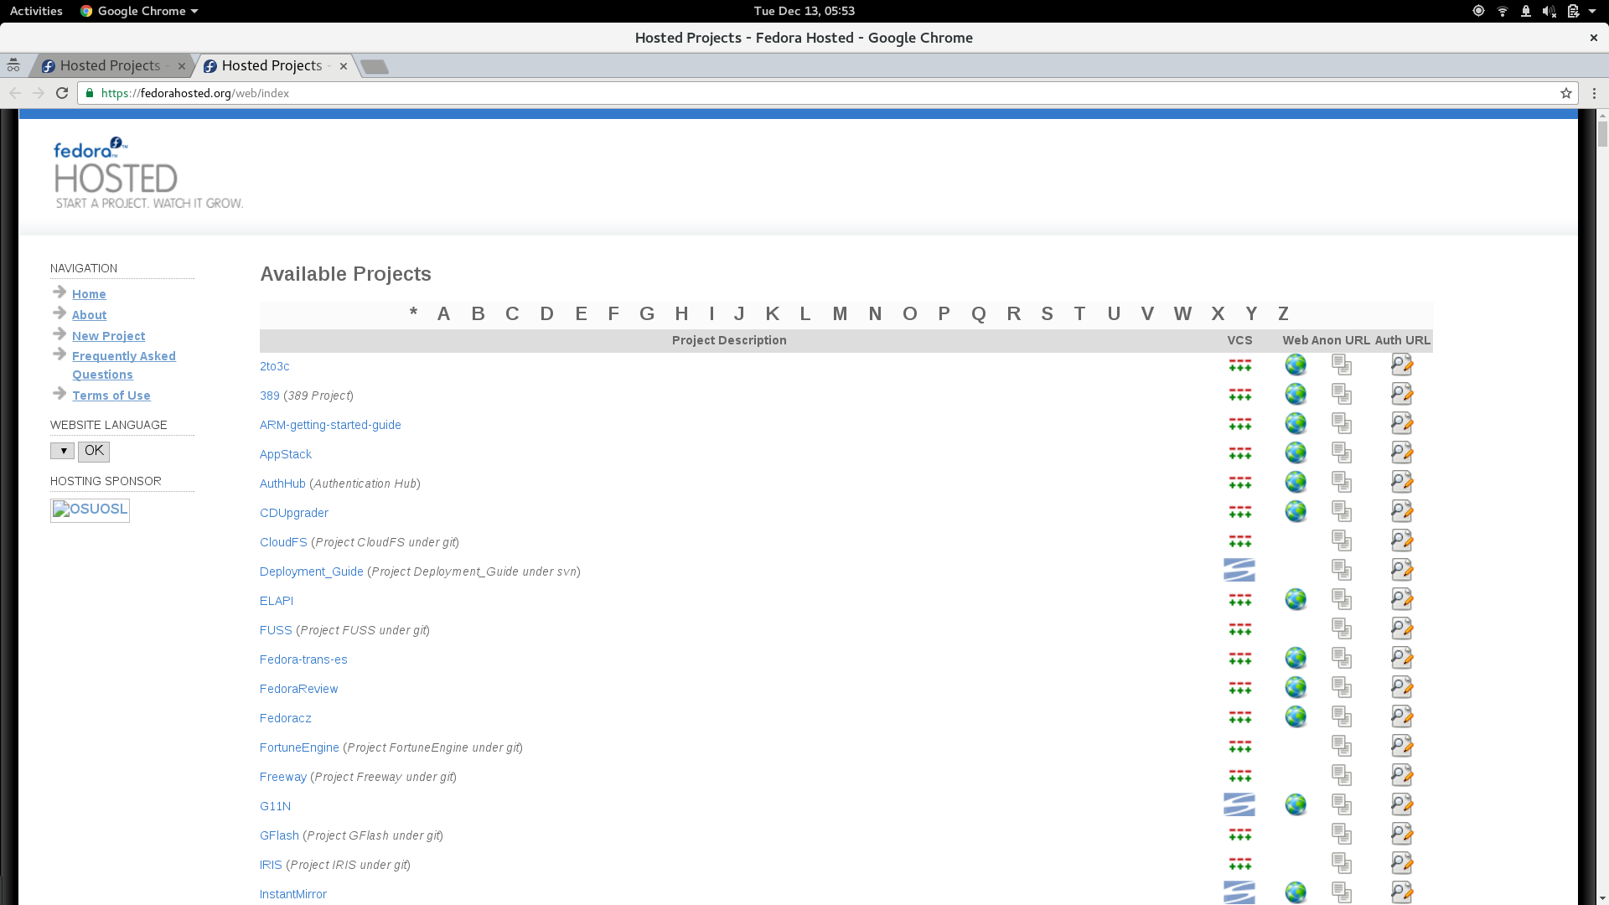Click the OK language button
Screen dimensions: 1609x905
tap(94, 451)
